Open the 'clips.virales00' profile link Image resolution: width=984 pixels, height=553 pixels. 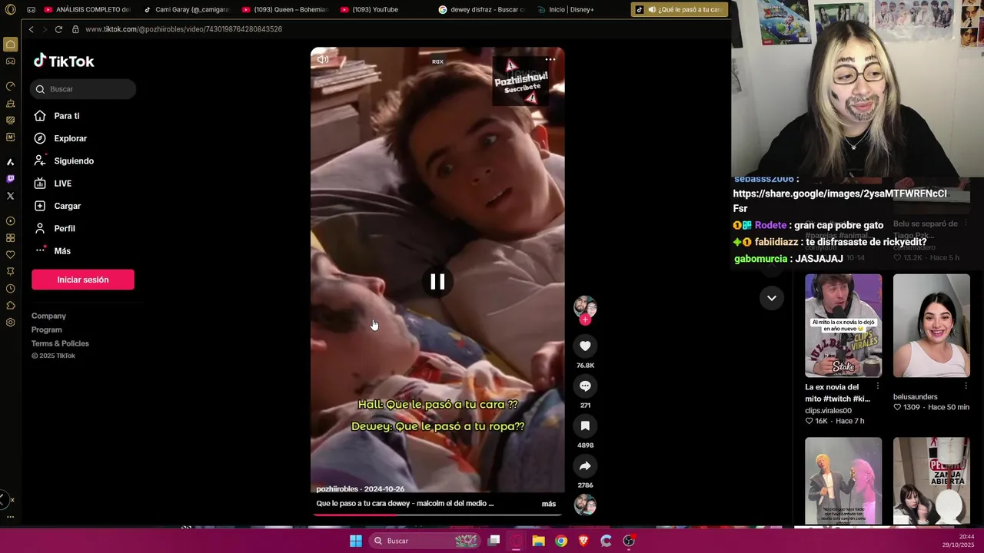(829, 411)
